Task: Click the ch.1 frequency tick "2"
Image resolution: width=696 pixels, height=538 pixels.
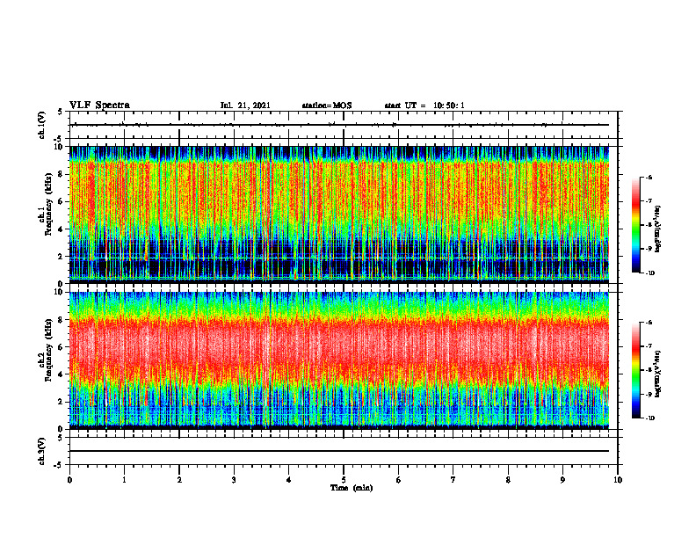Action: click(x=62, y=257)
